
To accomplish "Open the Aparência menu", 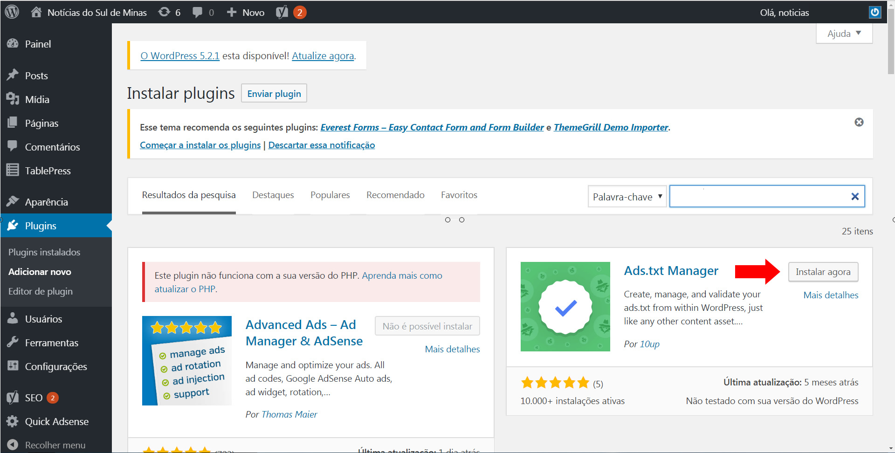I will pyautogui.click(x=56, y=202).
